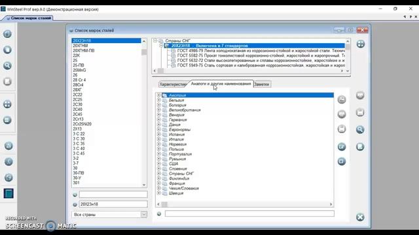This screenshot has width=419, height=235.
Task: Click round button beside the analogs bottom field
Action: pos(159,213)
